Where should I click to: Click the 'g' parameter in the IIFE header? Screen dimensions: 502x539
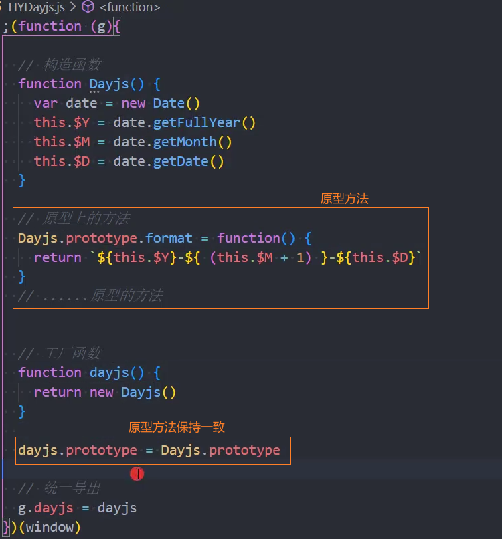pyautogui.click(x=98, y=27)
